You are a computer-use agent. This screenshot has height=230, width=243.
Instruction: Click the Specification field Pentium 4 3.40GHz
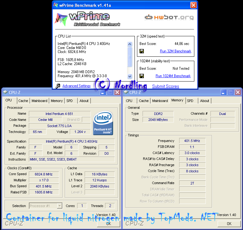[x=72, y=141]
